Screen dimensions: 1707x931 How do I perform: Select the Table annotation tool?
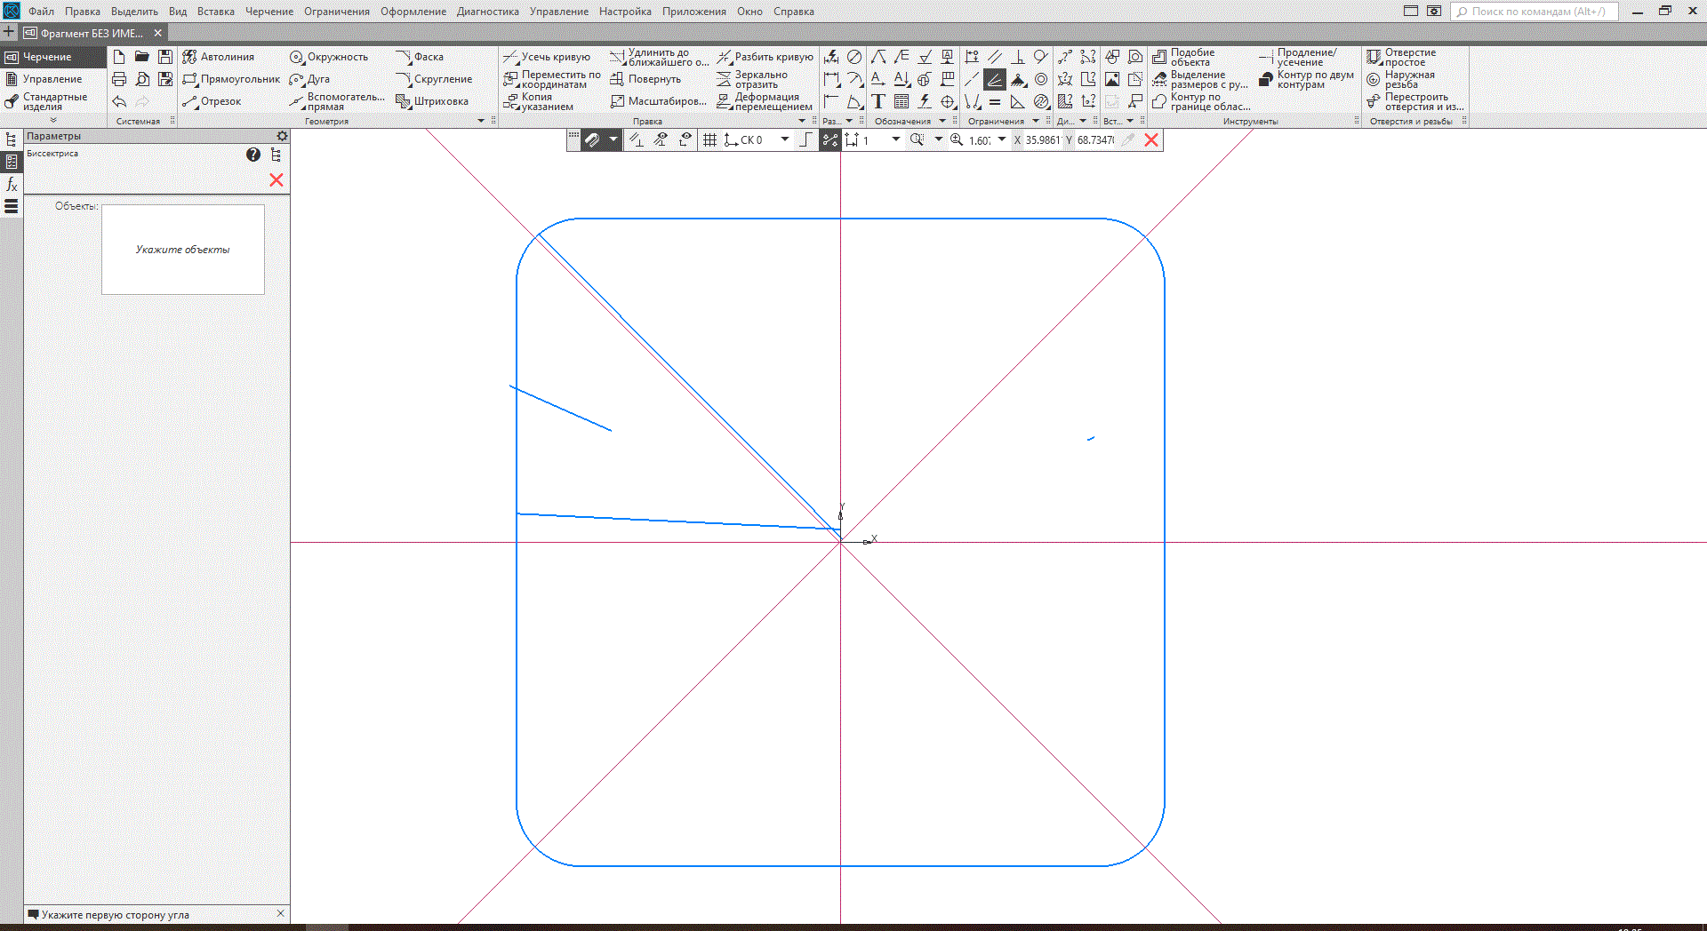902,101
